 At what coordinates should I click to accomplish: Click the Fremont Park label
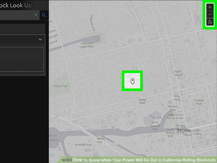click(199, 102)
